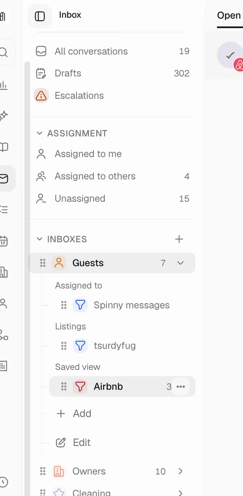Select Airbnb saved view

122,386
